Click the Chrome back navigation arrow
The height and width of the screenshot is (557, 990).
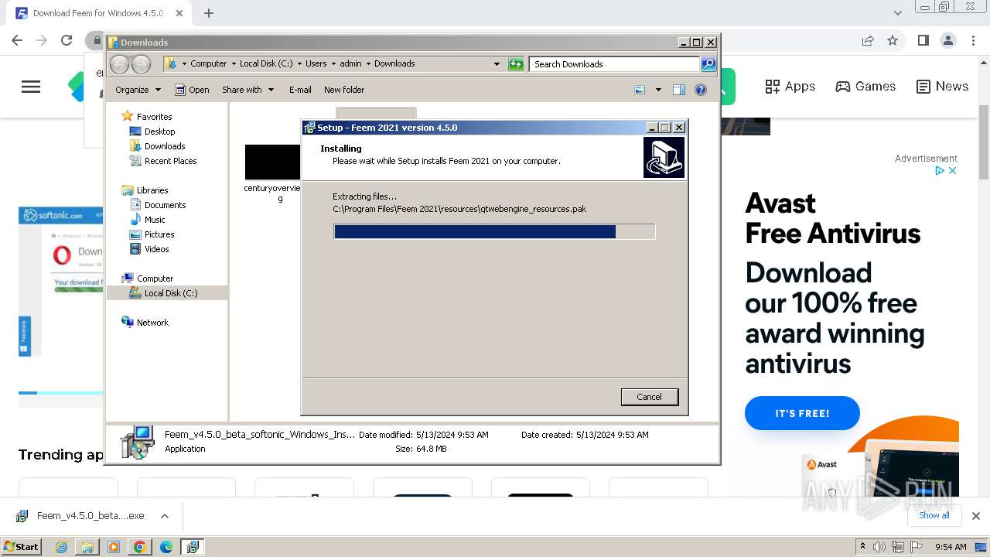click(x=18, y=40)
